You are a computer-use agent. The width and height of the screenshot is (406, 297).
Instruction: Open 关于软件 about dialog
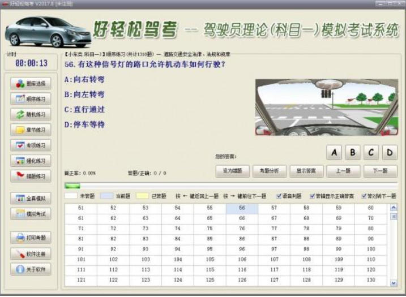point(31,269)
